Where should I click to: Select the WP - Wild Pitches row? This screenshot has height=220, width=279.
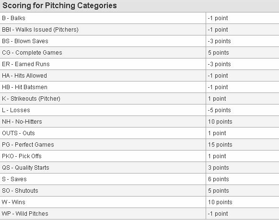(139, 214)
